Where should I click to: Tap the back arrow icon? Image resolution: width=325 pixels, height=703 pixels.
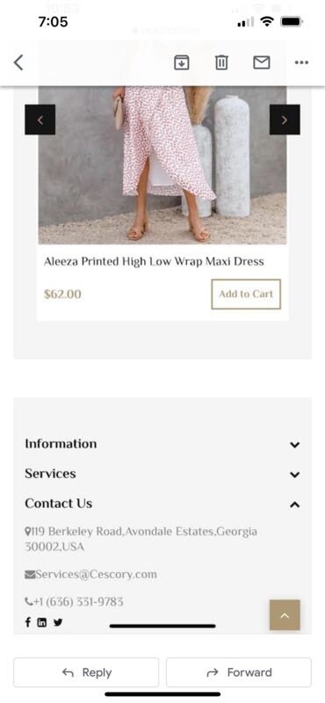18,62
